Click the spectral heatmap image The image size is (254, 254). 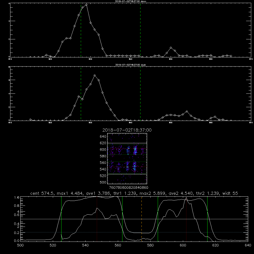coord(127,158)
